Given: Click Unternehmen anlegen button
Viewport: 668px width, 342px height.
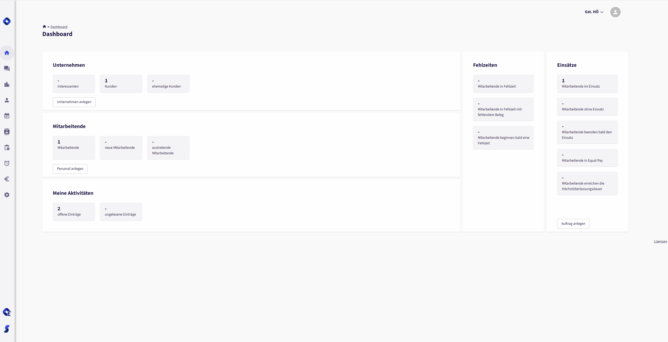Looking at the screenshot, I should click(74, 102).
